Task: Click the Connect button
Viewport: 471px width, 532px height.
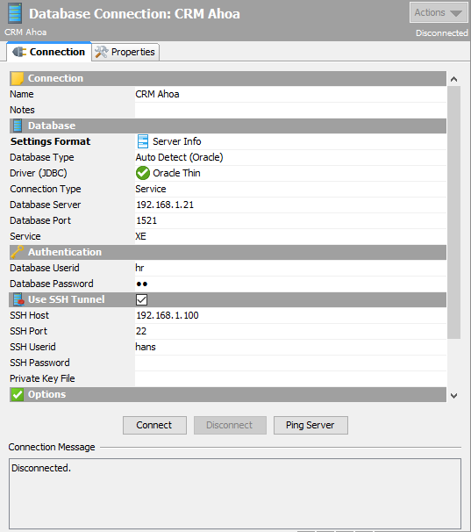Action: 154,425
